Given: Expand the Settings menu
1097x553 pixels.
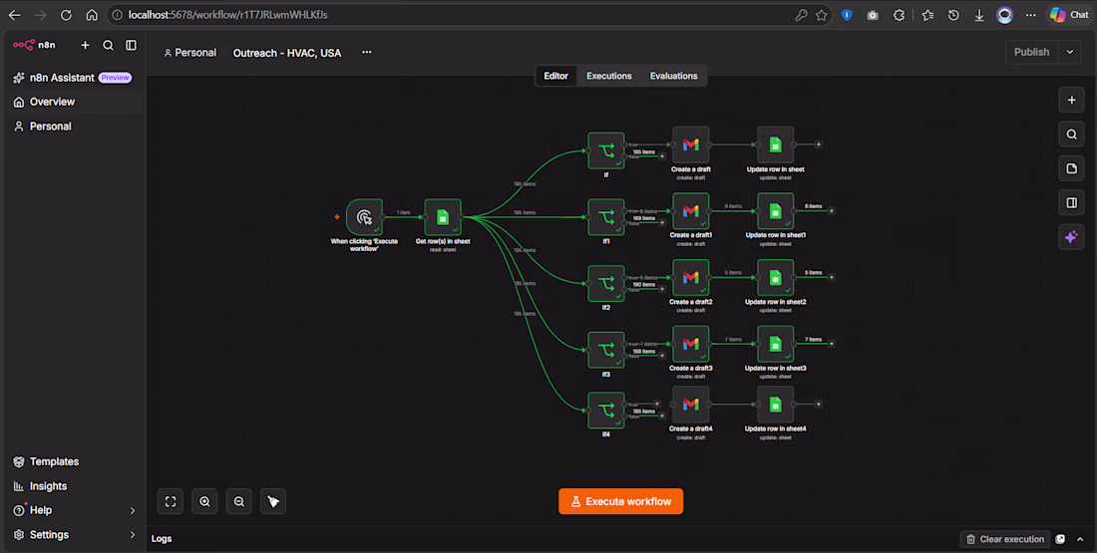Looking at the screenshot, I should point(74,535).
